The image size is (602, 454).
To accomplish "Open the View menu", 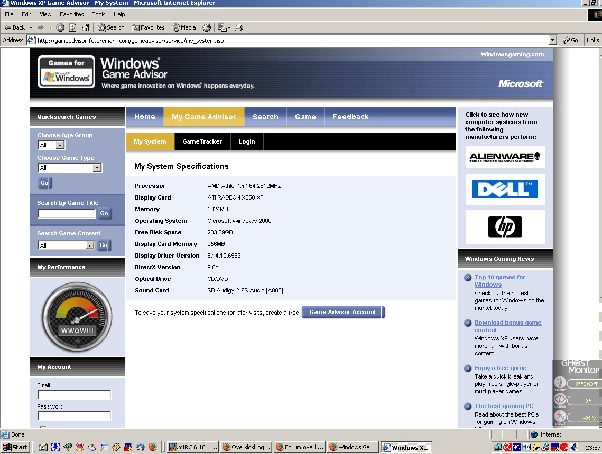I will tap(45, 14).
